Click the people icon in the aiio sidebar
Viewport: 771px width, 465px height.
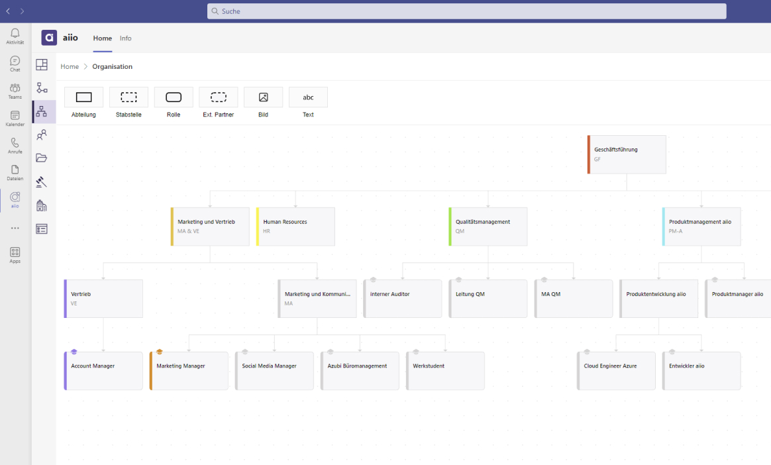42,134
